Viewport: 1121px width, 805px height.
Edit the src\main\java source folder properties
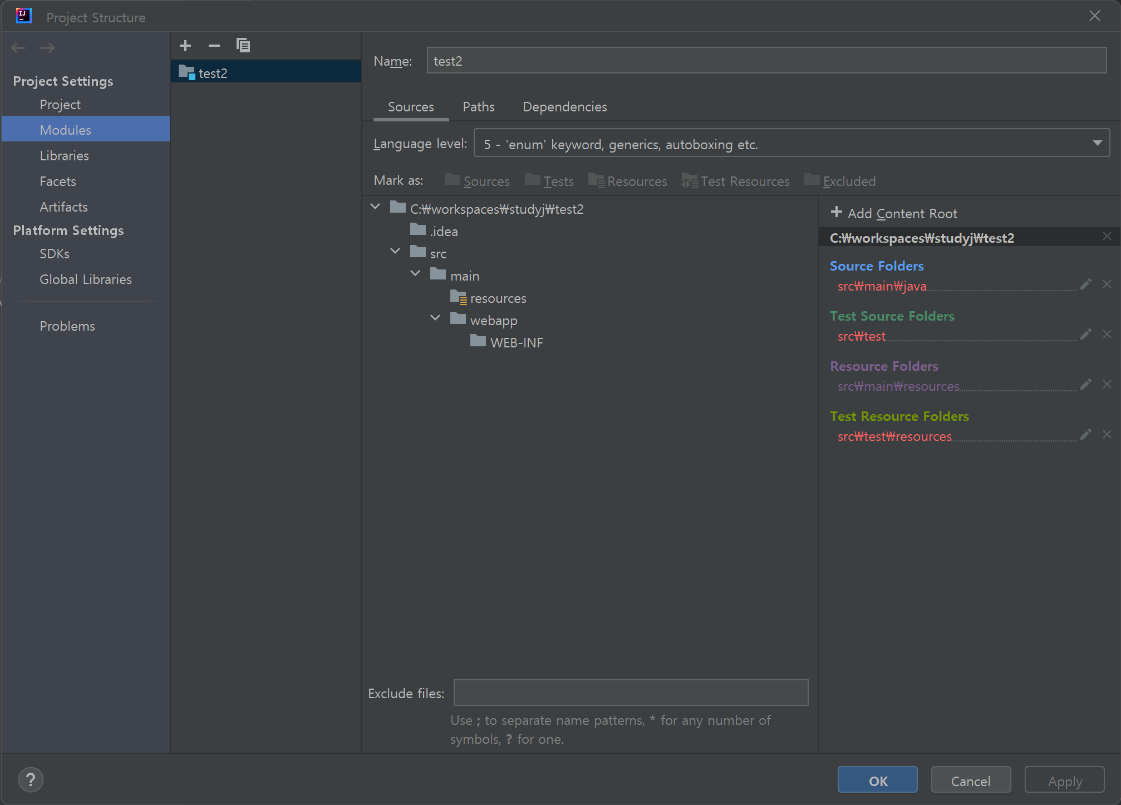point(1085,284)
